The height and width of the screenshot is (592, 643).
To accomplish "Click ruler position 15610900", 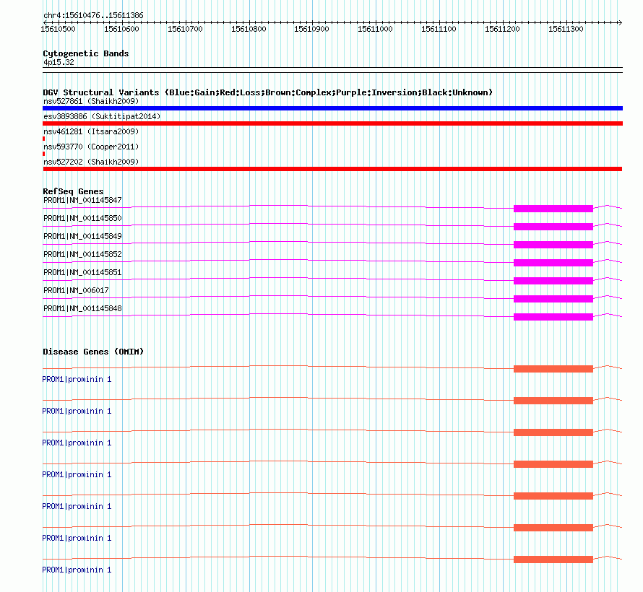I will coord(311,29).
